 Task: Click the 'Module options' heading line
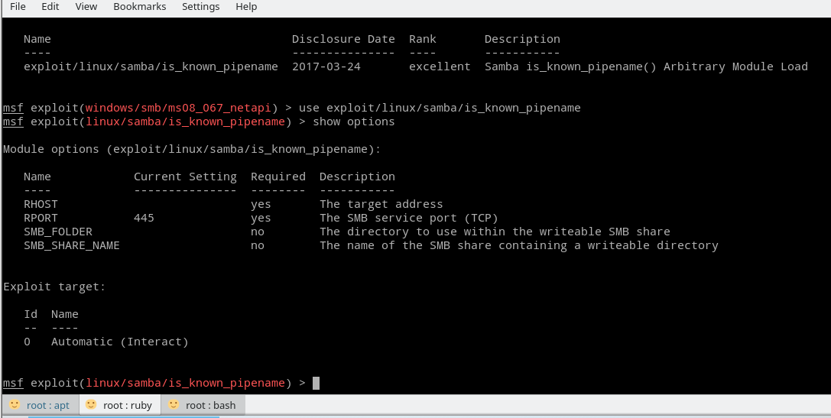pos(192,149)
